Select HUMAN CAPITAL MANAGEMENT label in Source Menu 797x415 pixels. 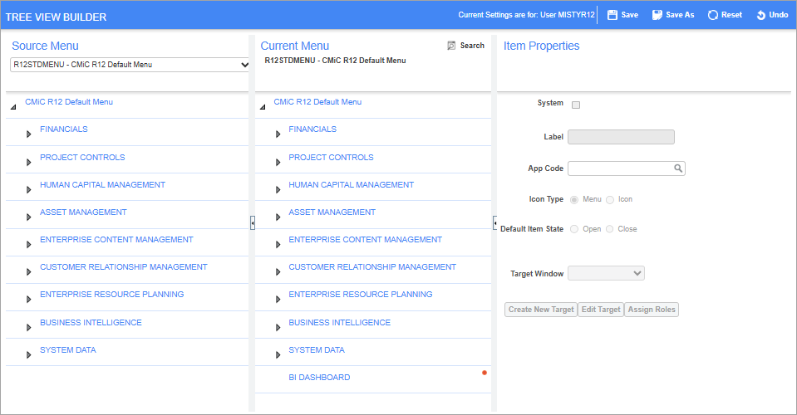(103, 184)
